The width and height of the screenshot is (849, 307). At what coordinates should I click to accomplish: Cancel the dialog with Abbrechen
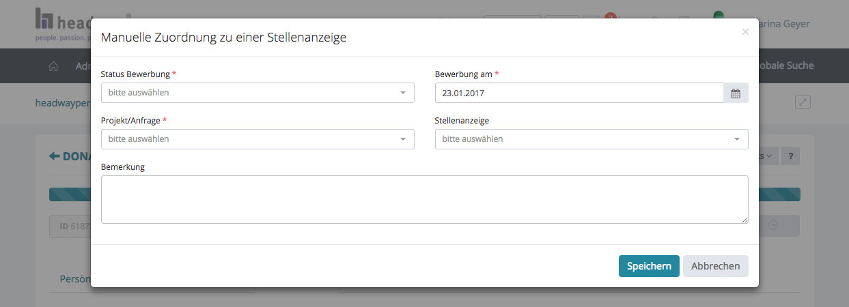coord(715,266)
